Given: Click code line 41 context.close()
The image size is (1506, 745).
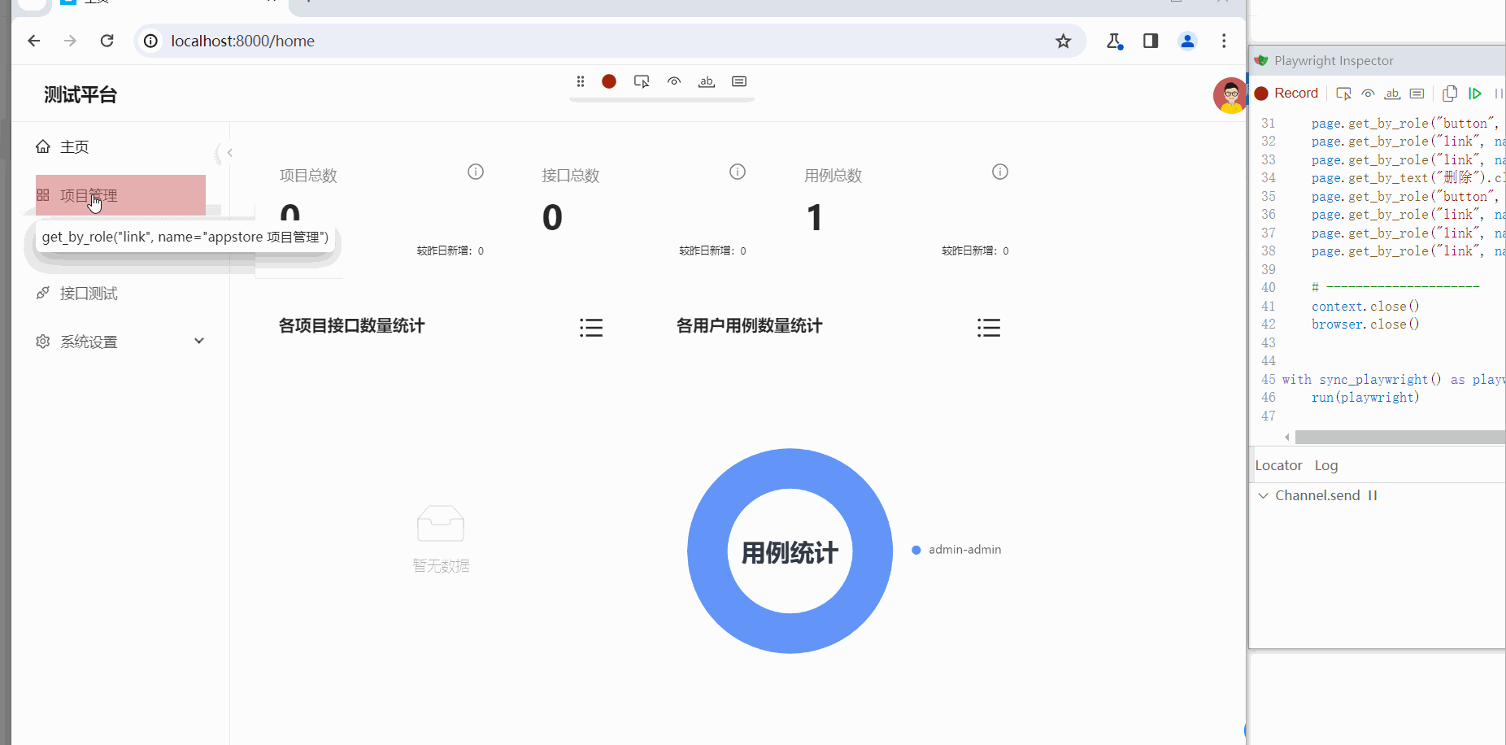Looking at the screenshot, I should (1365, 306).
